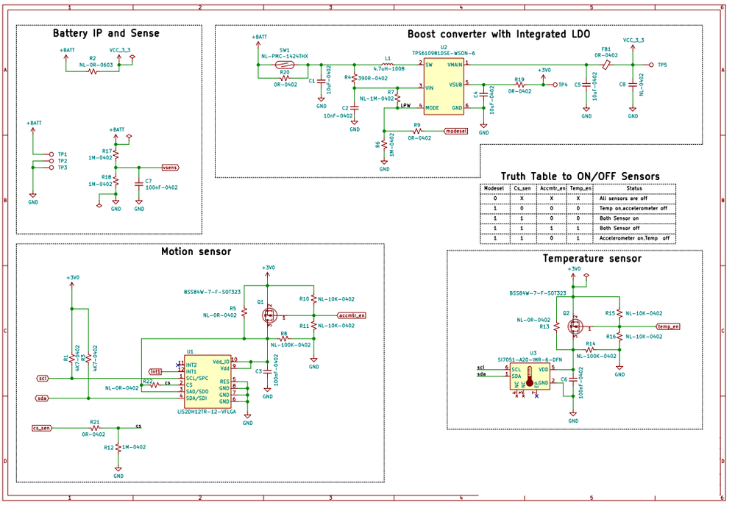Select the U3 SI7051 temperature sensor symbol
The width and height of the screenshot is (735, 508).
(530, 376)
